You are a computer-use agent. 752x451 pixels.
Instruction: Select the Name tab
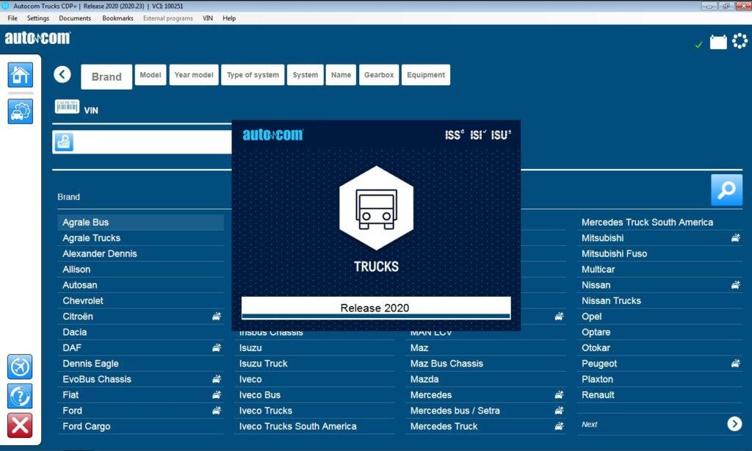tap(341, 75)
